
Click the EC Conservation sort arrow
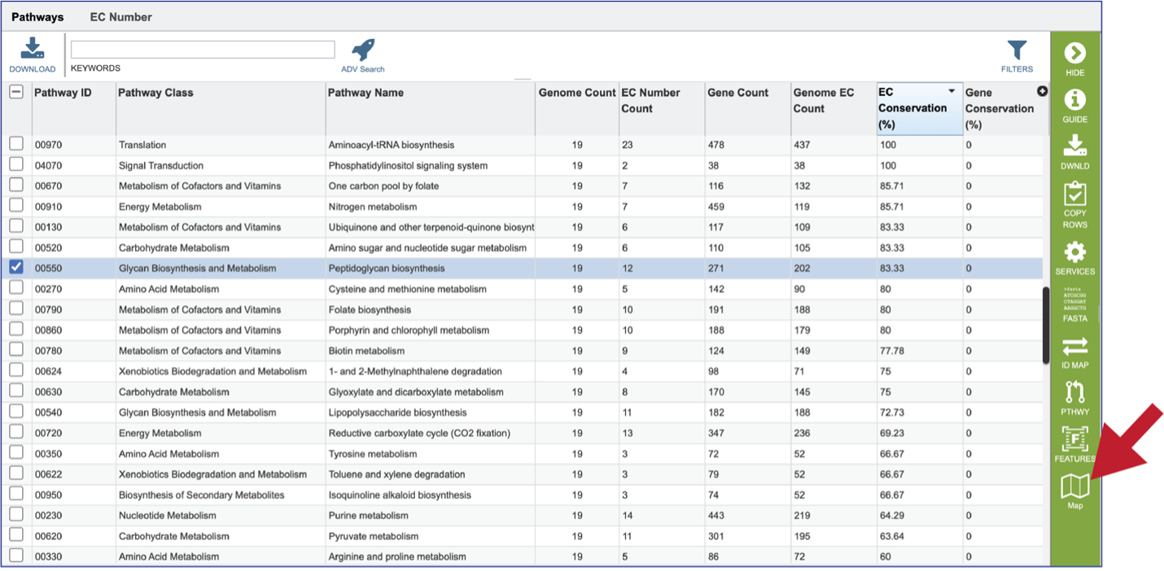tap(952, 92)
